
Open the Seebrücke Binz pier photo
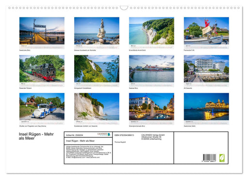(42, 31)
